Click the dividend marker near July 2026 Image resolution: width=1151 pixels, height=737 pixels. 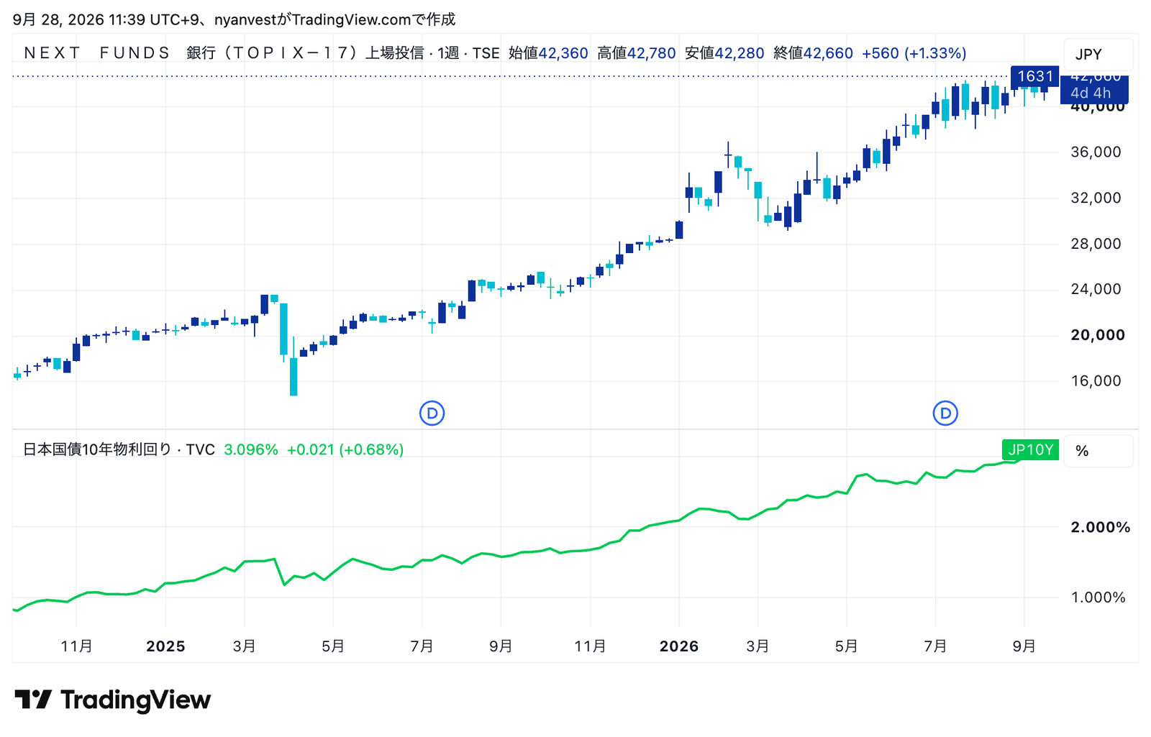coord(945,413)
